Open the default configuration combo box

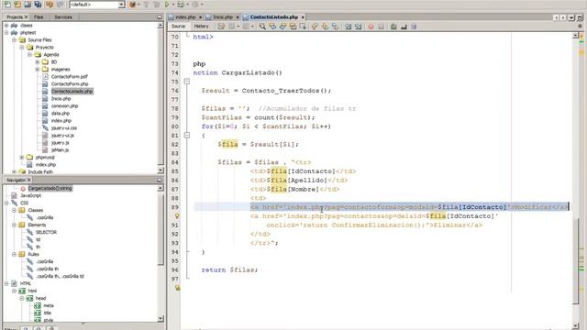(97, 5)
